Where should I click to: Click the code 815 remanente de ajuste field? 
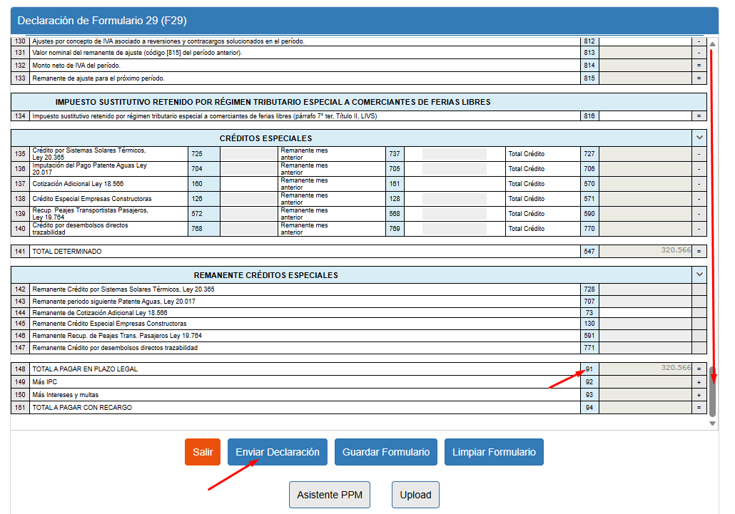pyautogui.click(x=646, y=78)
